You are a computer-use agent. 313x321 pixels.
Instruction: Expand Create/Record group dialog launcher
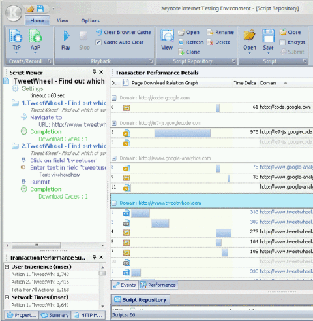tap(50, 61)
